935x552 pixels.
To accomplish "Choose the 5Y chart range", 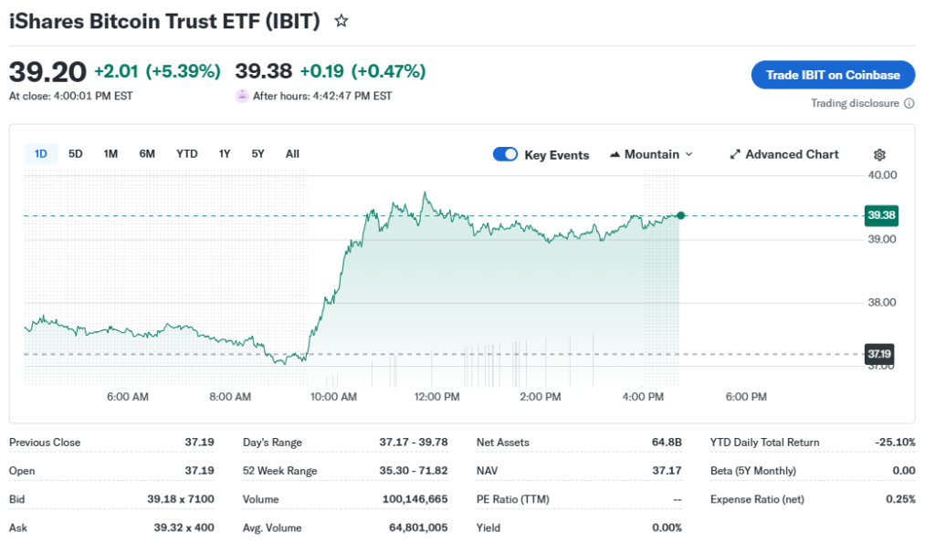I will [x=258, y=154].
